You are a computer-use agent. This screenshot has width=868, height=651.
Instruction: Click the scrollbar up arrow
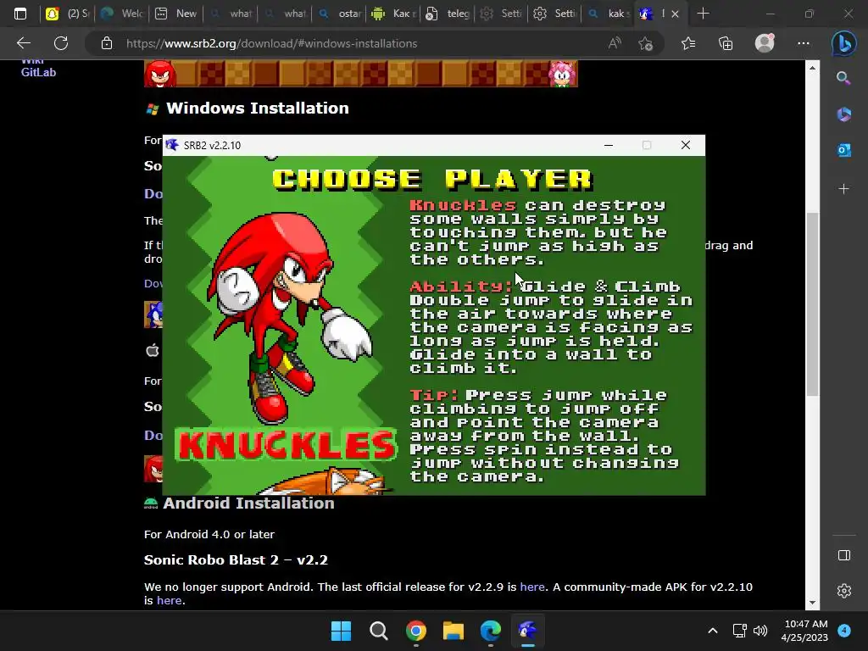pyautogui.click(x=812, y=68)
